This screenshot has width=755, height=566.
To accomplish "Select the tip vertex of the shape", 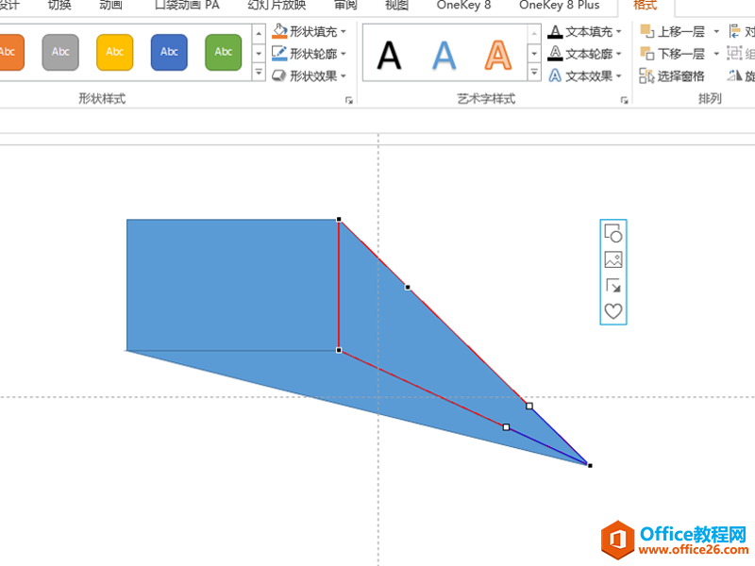I will pyautogui.click(x=590, y=465).
